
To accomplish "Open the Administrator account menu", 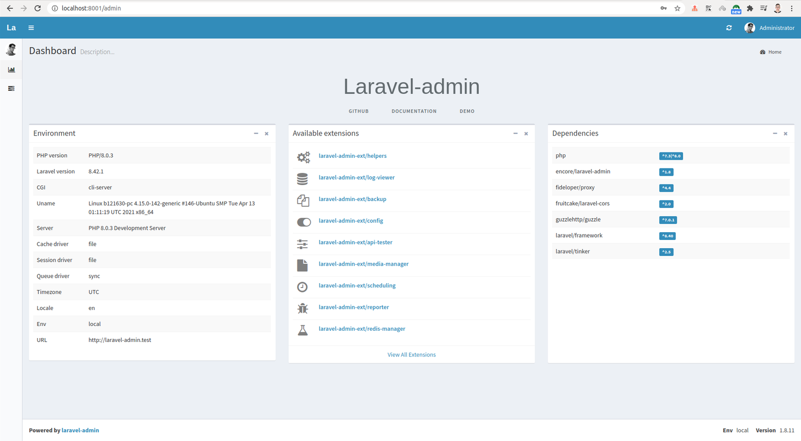I will click(770, 28).
